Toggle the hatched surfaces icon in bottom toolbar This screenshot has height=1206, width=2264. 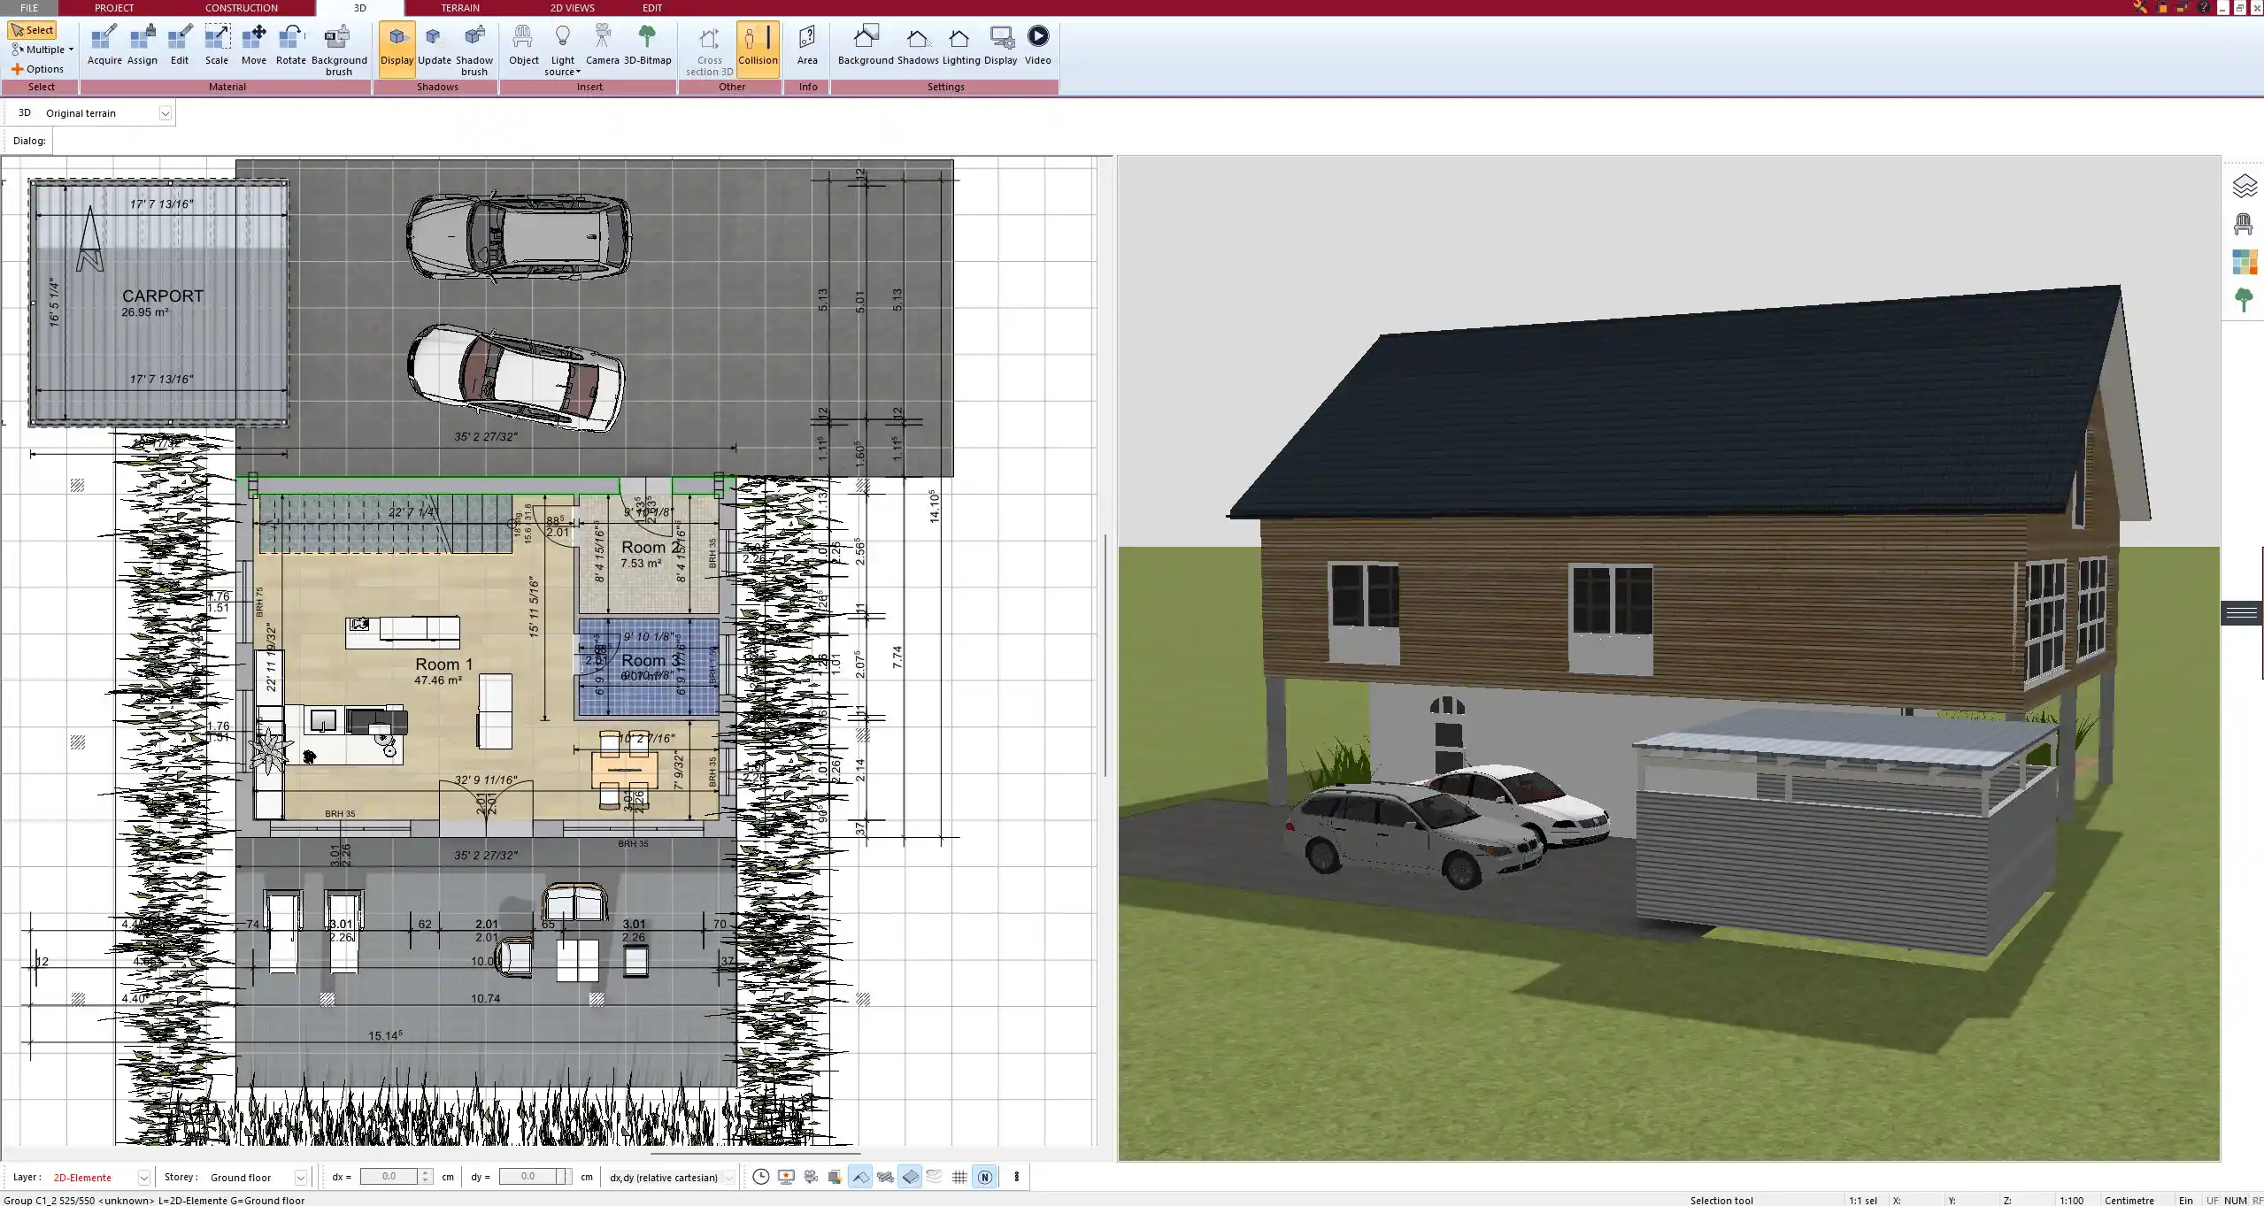885,1177
